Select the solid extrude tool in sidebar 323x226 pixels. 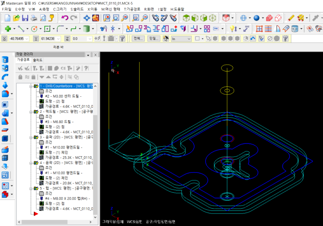pos(5,59)
